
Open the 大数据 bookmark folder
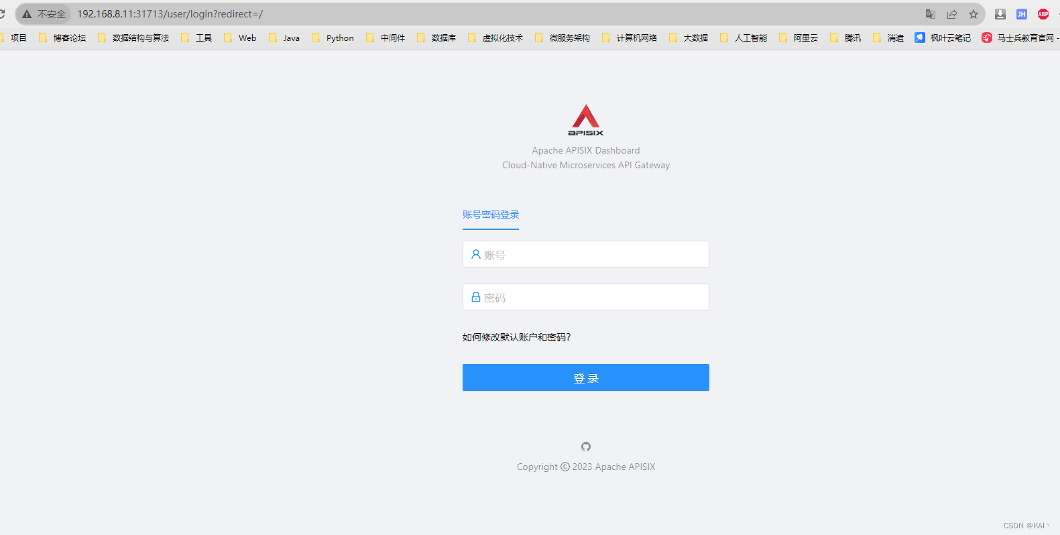point(689,38)
